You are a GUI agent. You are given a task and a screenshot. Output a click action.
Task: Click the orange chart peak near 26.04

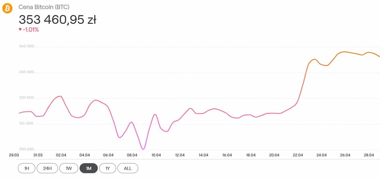(344, 52)
